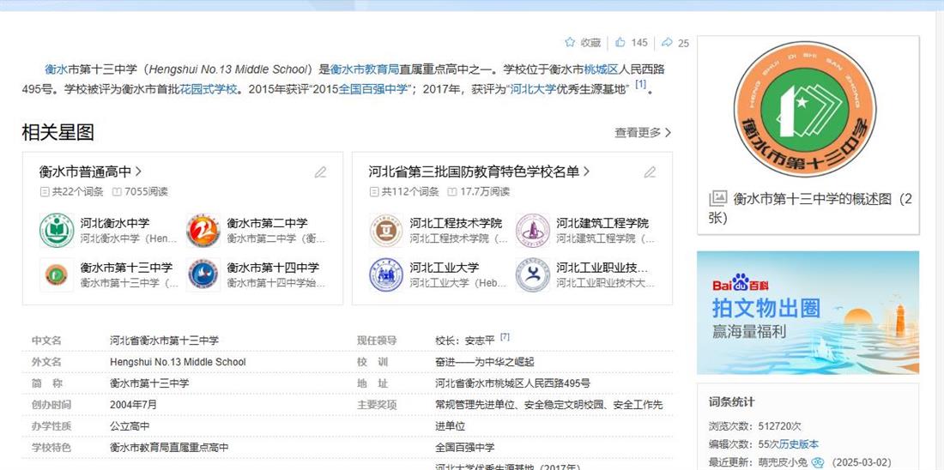Select the 浏览次数：512720次 statistic
This screenshot has height=470, width=944.
(x=755, y=426)
